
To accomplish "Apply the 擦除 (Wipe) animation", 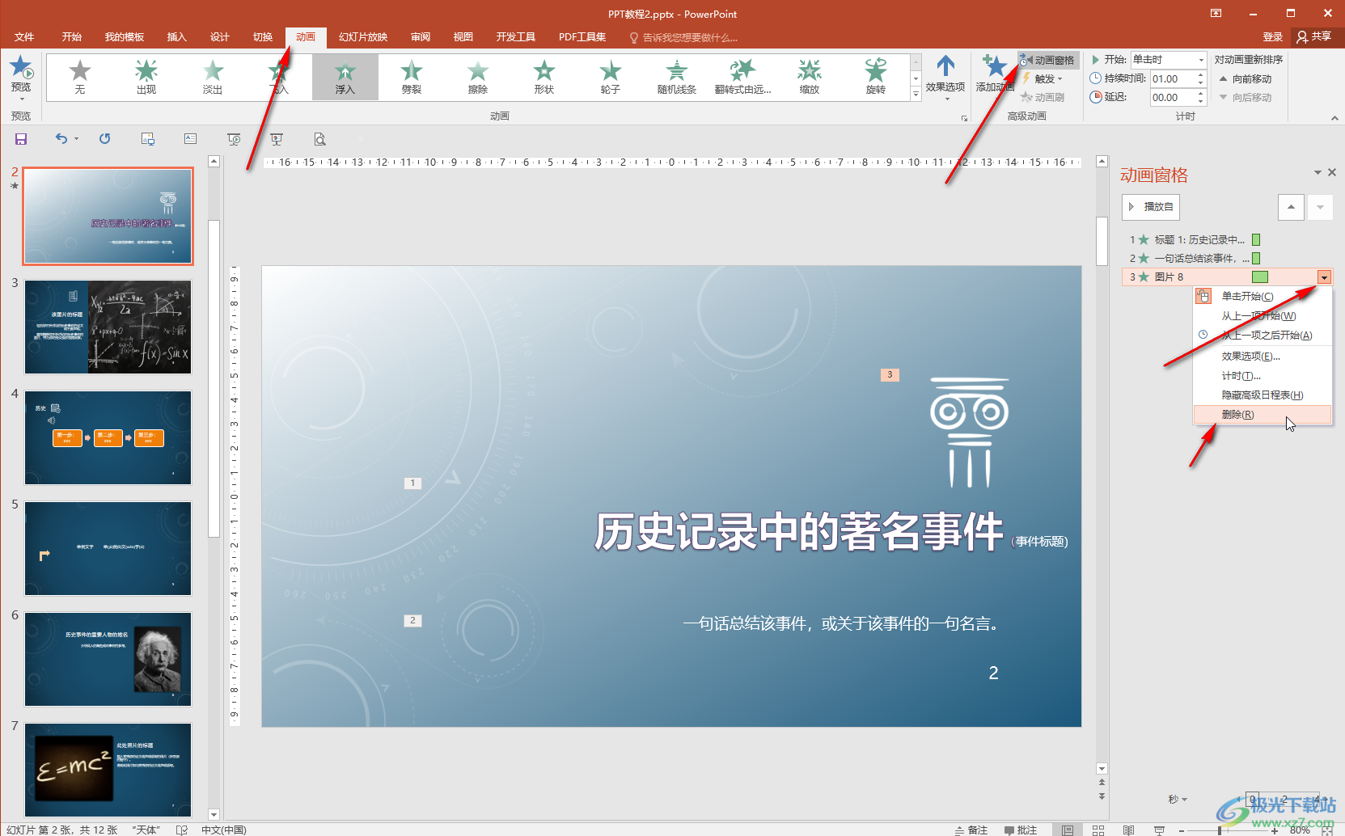I will pyautogui.click(x=478, y=77).
